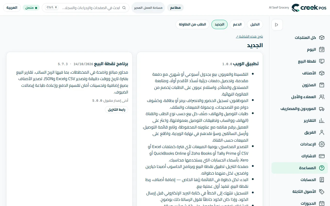The image size is (330, 206).
Task: Focus the search pages and actions field
Action: tap(85, 8)
